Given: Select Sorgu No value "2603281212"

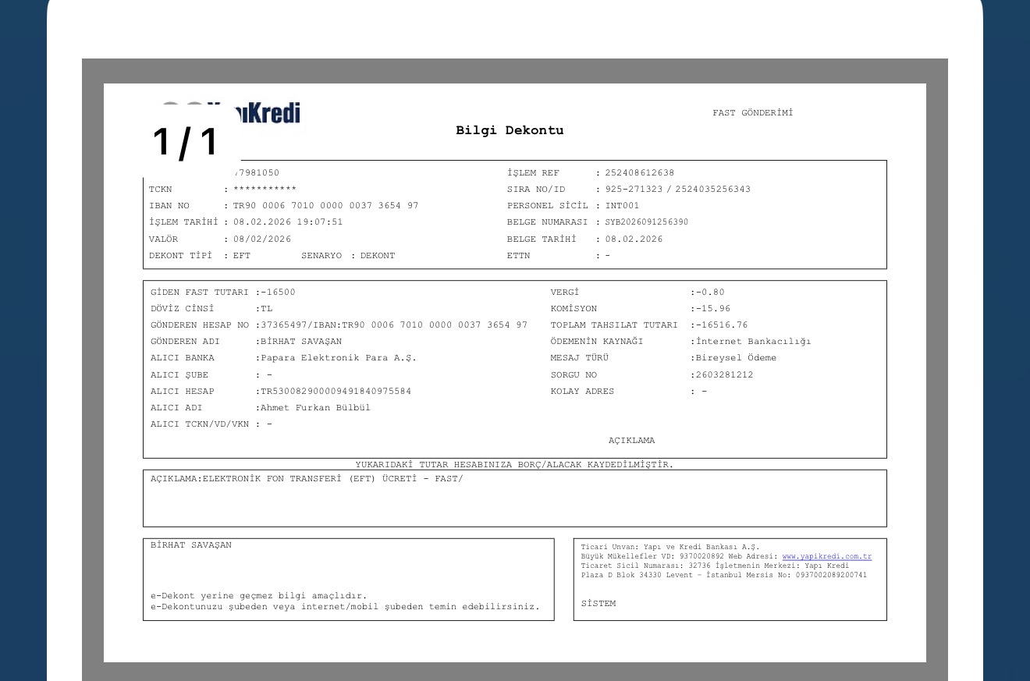Looking at the screenshot, I should coord(724,375).
